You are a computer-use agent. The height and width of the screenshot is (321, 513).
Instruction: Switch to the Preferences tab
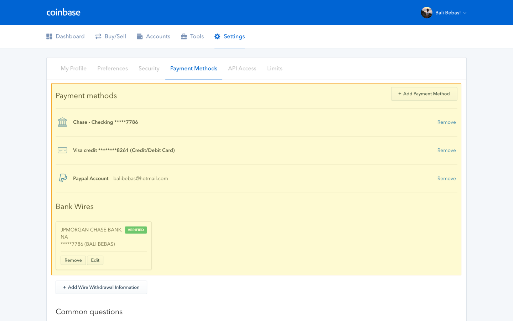pos(113,68)
